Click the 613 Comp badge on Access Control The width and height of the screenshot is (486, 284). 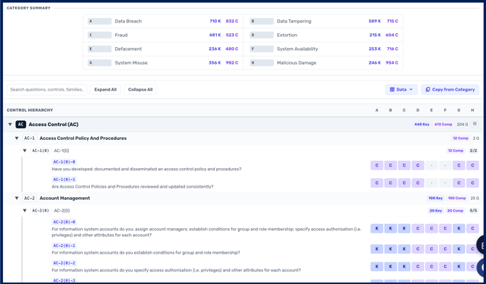tap(443, 125)
